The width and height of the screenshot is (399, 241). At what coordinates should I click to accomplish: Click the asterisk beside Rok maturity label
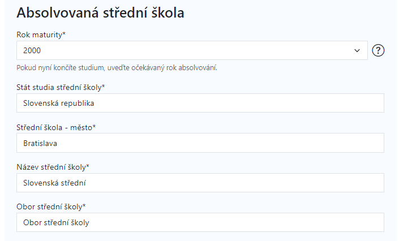(64, 33)
